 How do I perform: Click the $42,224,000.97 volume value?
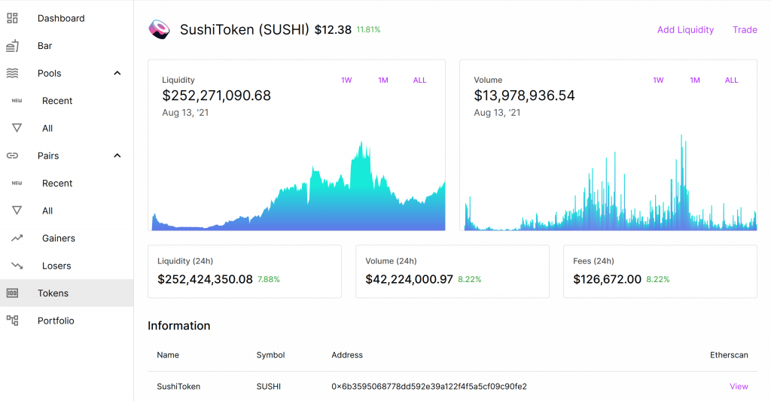coord(409,279)
